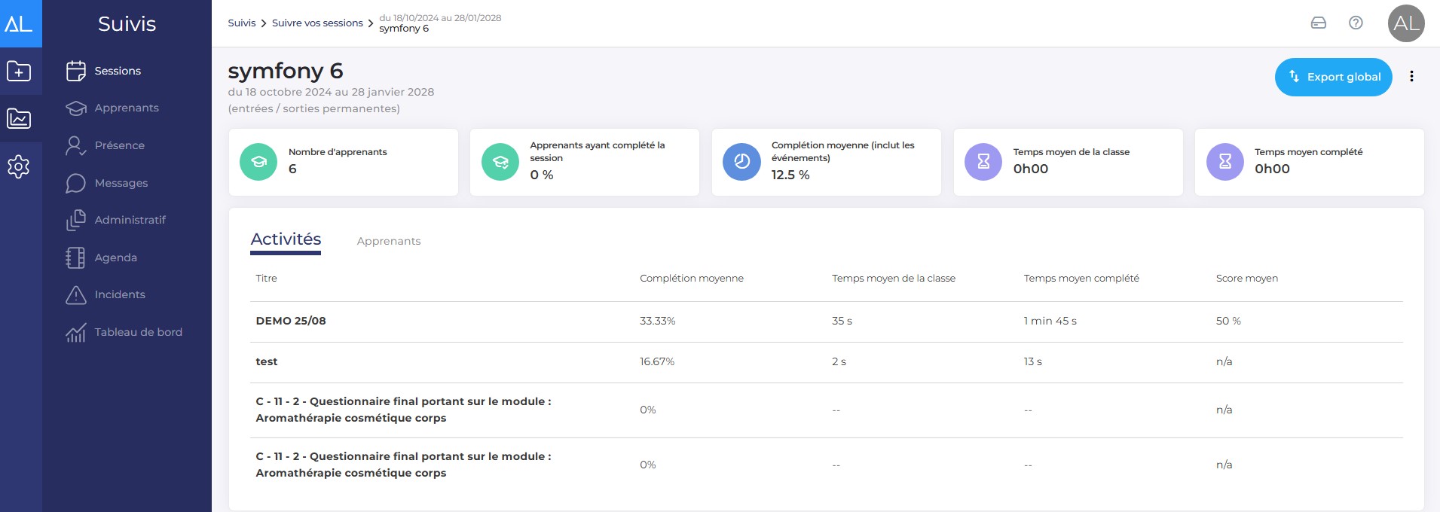Image resolution: width=1440 pixels, height=512 pixels.
Task: Click the inbox tray icon in header
Action: (1319, 23)
